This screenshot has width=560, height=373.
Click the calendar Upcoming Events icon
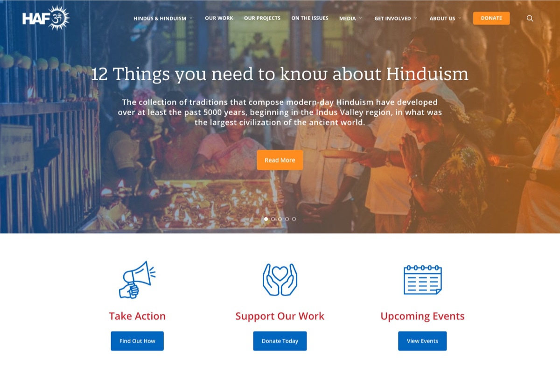click(x=422, y=279)
